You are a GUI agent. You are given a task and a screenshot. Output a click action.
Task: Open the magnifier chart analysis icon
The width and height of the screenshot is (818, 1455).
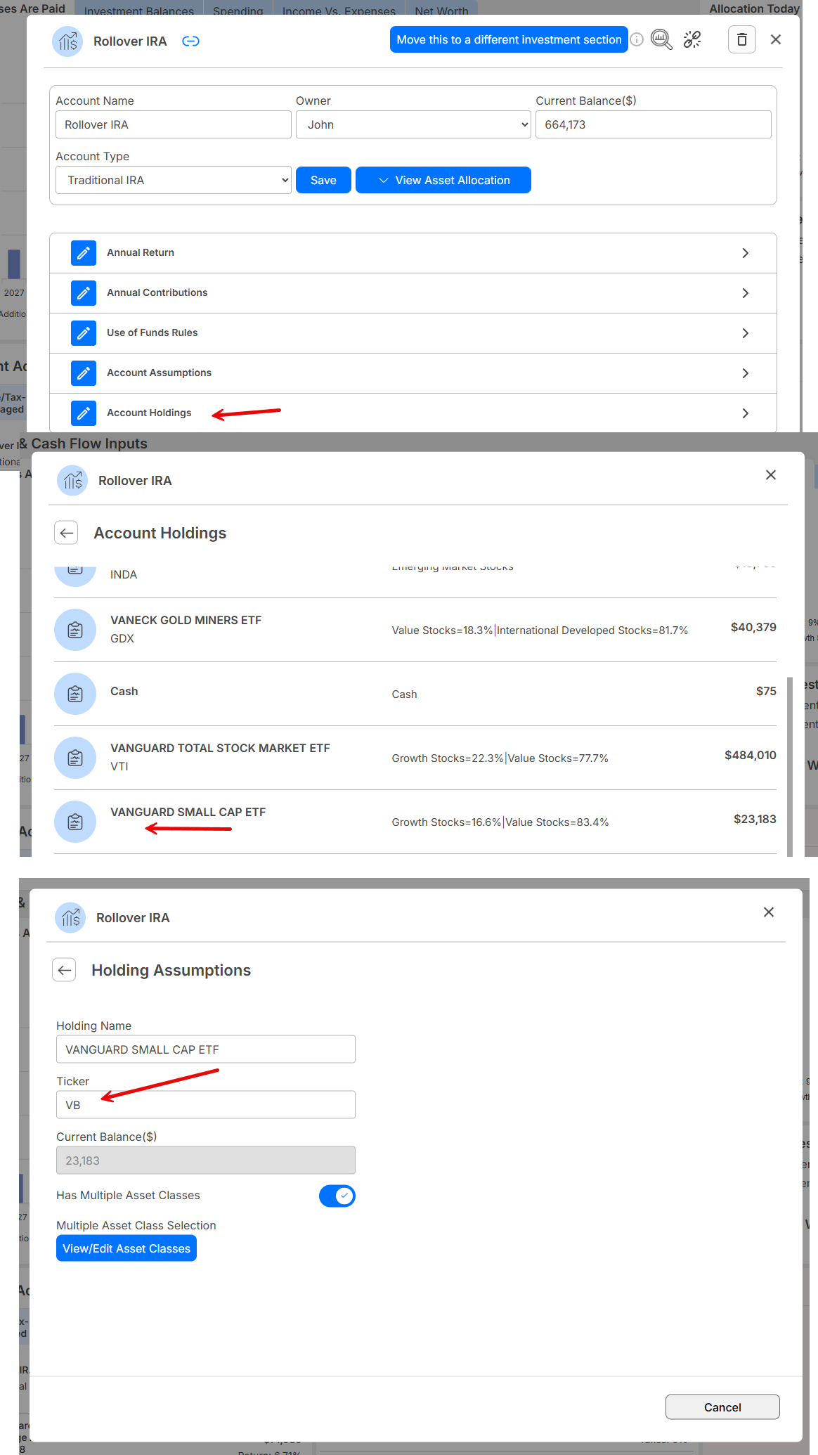pos(661,39)
